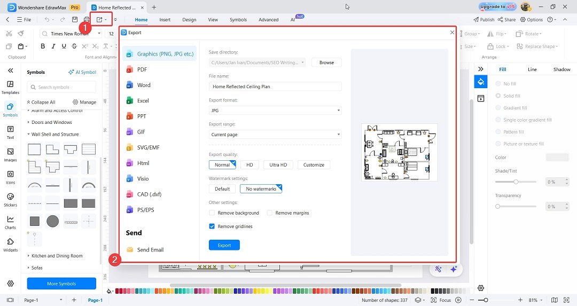Apply Underline text formatting

pyautogui.click(x=64, y=46)
